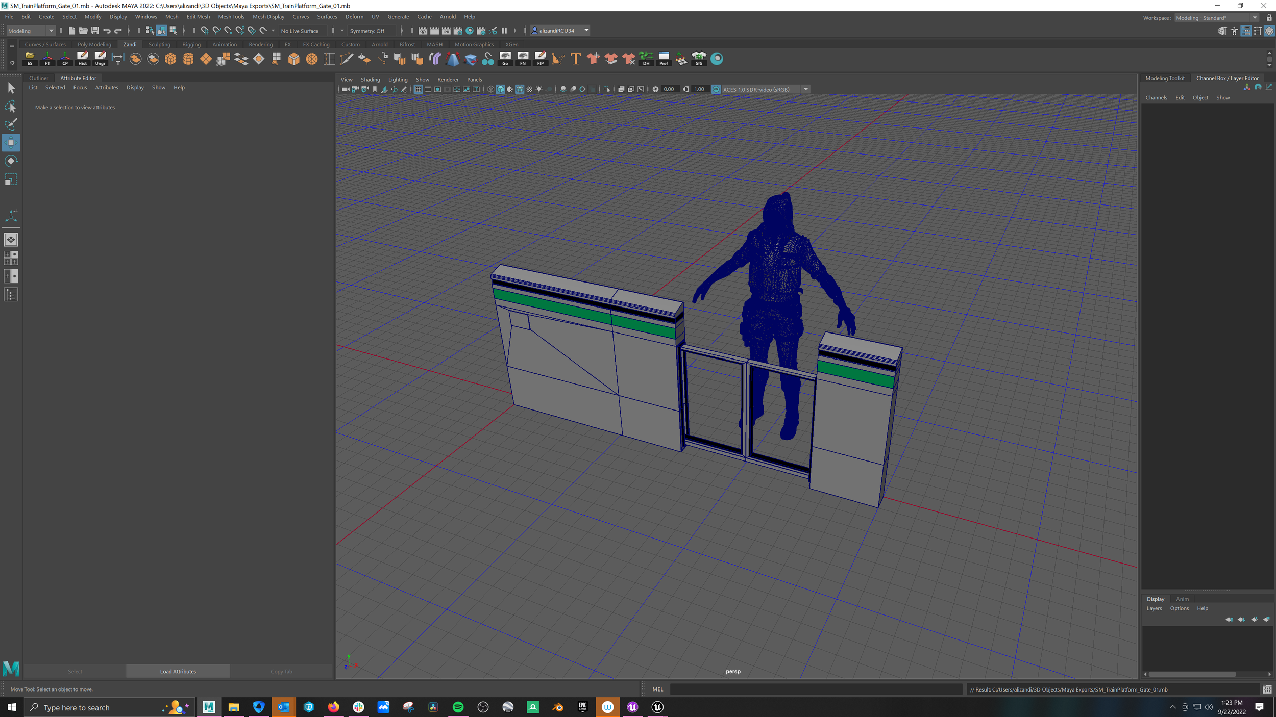1276x717 pixels.
Task: Click the FIP shelf icon
Action: click(541, 59)
